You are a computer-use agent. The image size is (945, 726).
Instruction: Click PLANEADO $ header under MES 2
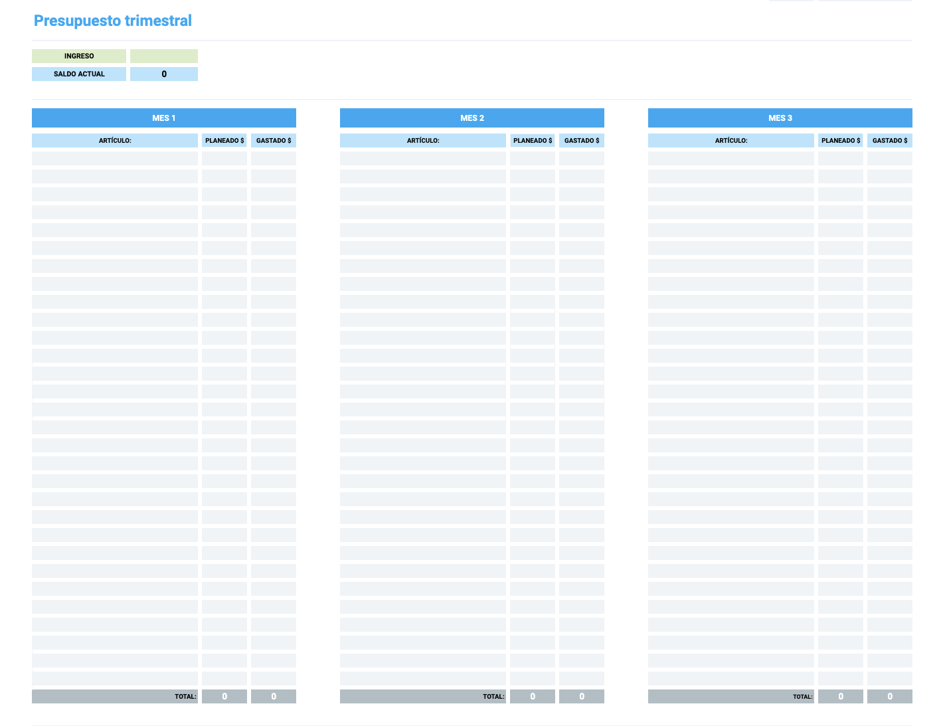533,140
